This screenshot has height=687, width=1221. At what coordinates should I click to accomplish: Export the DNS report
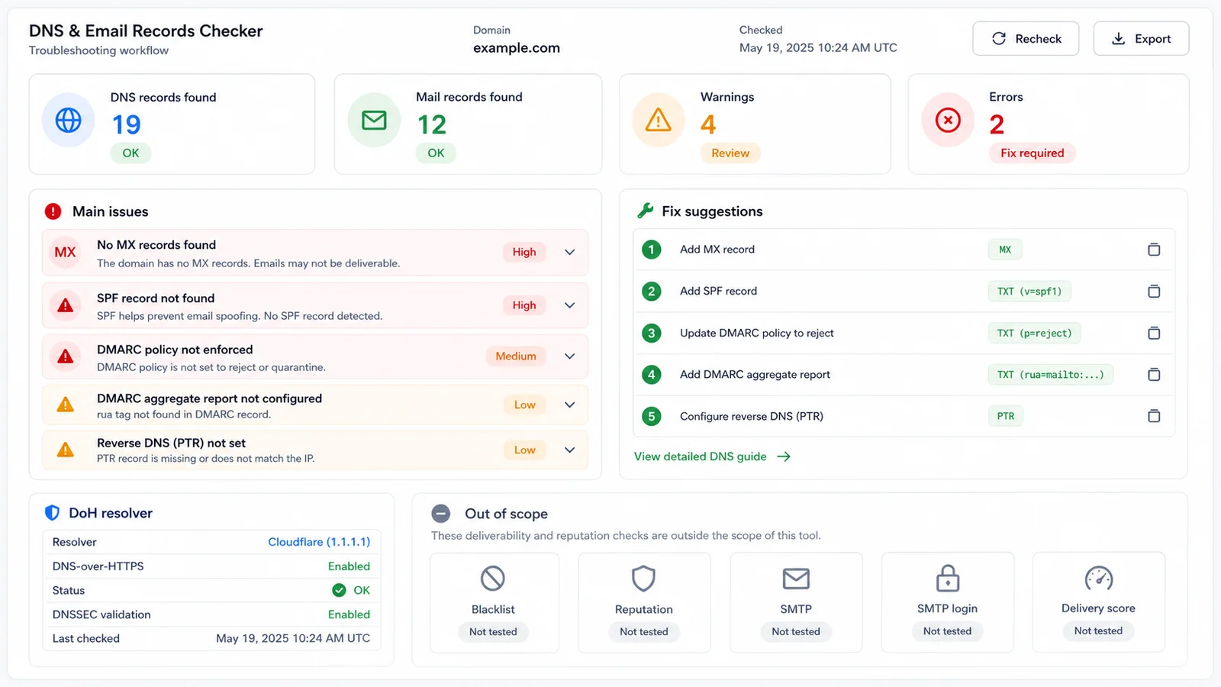tap(1141, 39)
